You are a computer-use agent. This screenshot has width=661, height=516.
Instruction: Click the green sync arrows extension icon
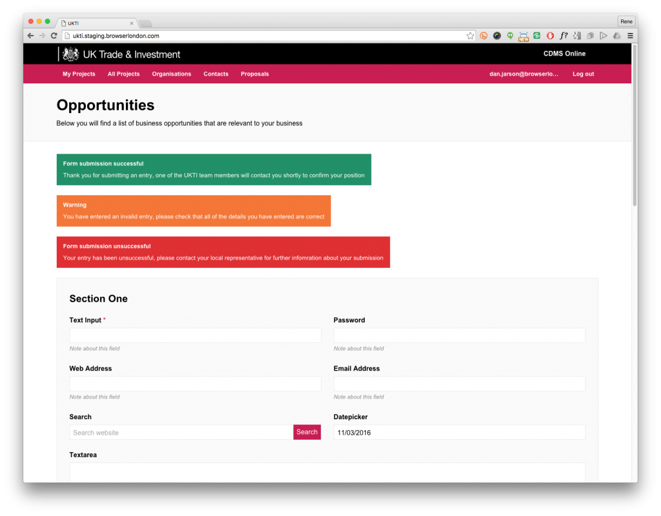point(536,36)
